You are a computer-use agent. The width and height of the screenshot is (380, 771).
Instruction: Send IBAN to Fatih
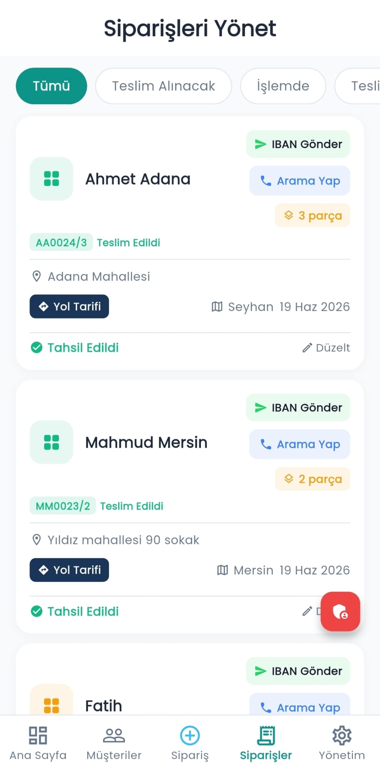(298, 671)
